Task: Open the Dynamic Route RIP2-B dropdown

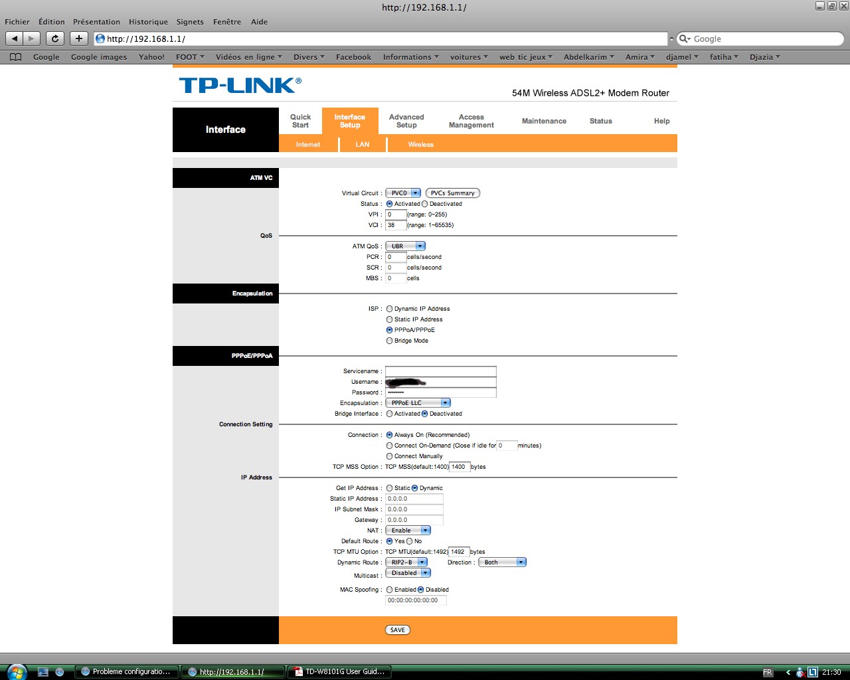Action: [406, 562]
